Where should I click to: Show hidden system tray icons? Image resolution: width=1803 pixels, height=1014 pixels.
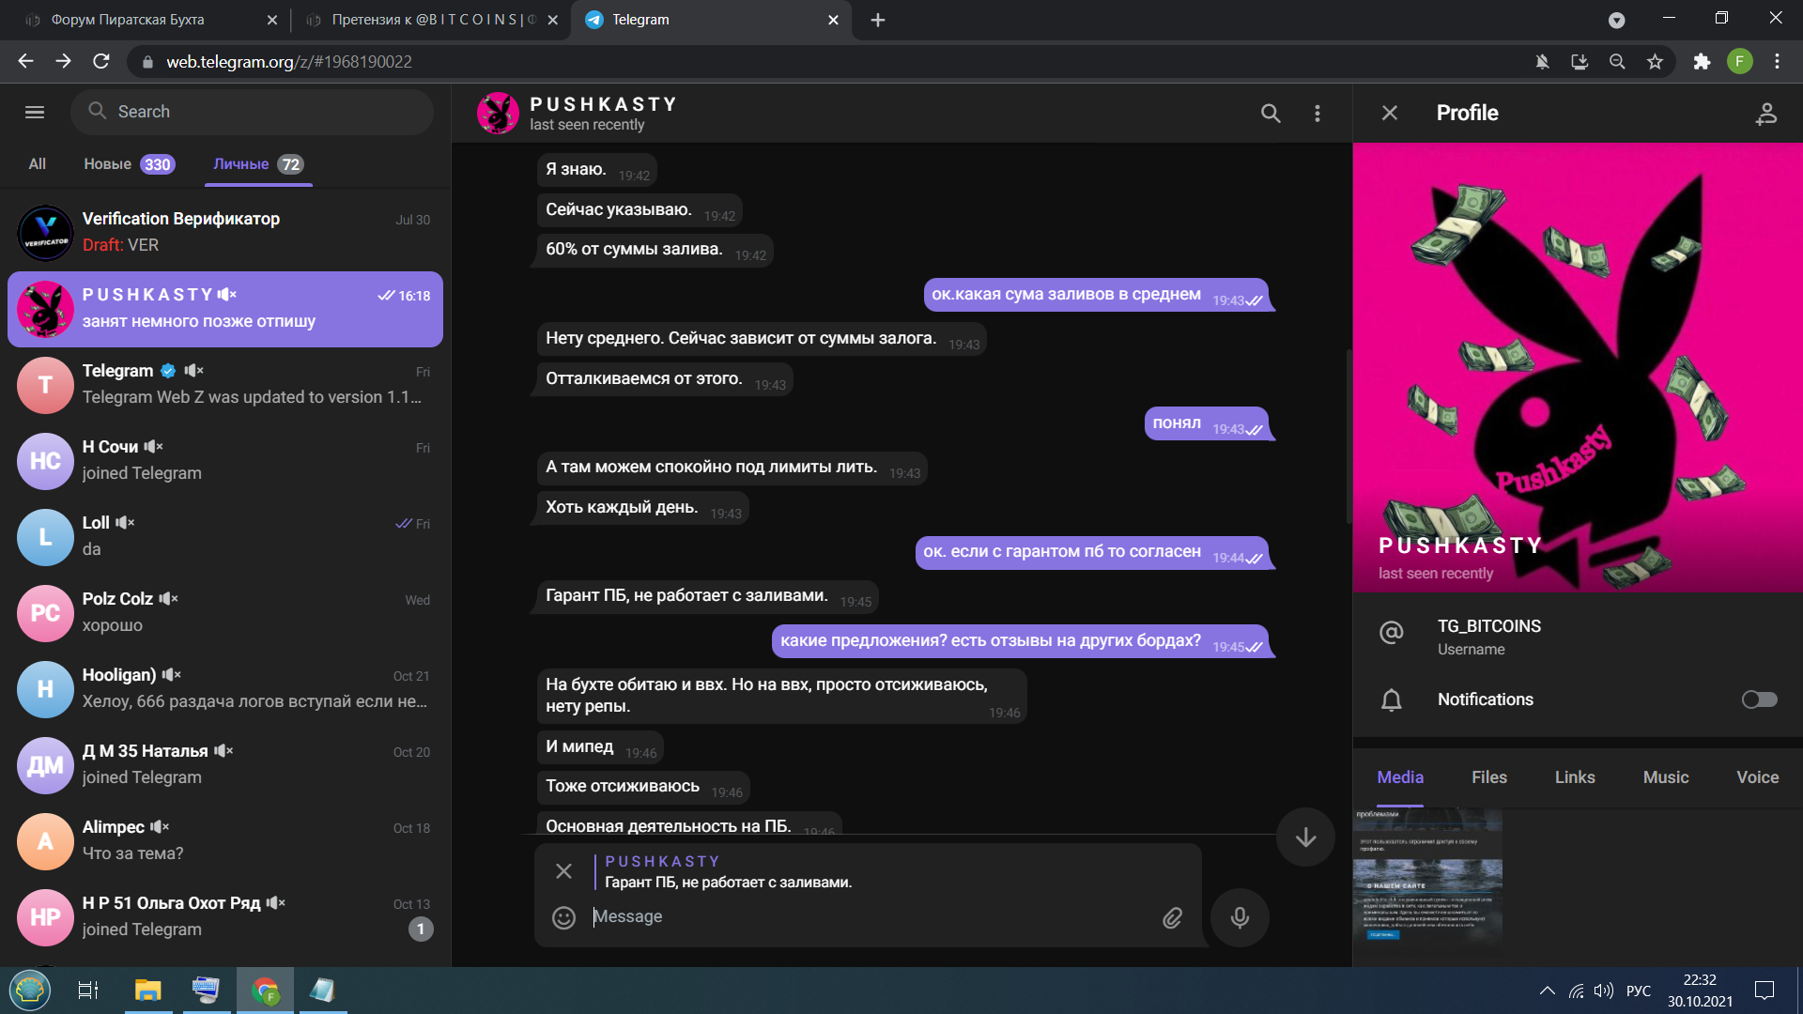[x=1547, y=991]
